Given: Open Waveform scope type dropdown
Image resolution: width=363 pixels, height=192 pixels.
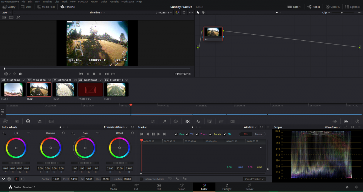Looking at the screenshot, I should click(x=333, y=127).
